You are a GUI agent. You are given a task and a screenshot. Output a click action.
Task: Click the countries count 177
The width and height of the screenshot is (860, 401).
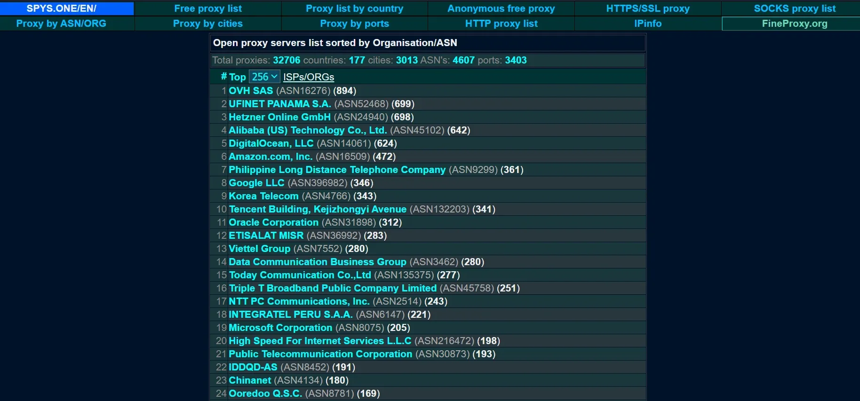click(357, 60)
